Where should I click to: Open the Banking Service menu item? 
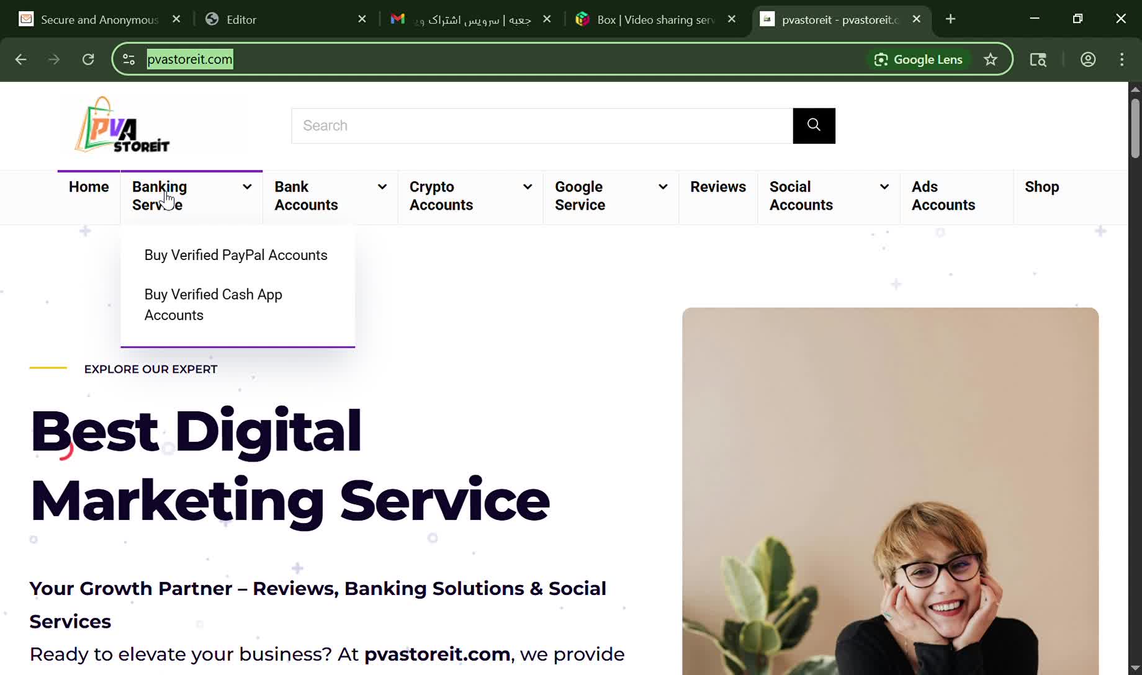tap(160, 196)
